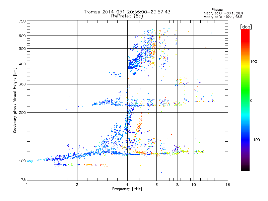
Task: Click the y-axis '300' tick label
Action: (22, 84)
